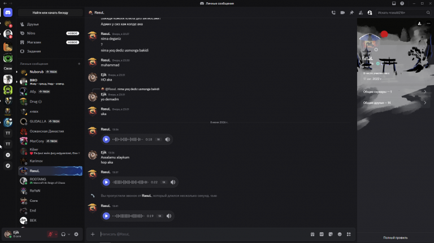Open chat with Kiber
Viewport: 434px width, 243px height.
pos(50,151)
